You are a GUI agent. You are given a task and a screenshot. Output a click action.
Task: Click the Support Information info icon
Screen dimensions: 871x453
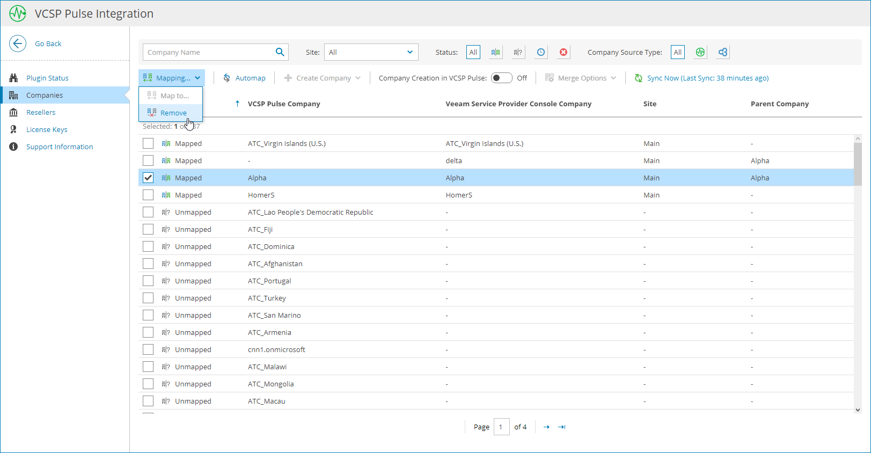[13, 147]
